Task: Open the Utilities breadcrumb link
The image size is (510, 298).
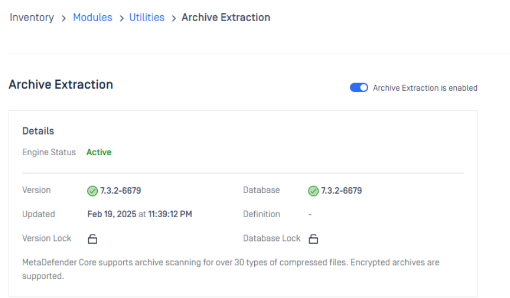Action: [x=147, y=17]
